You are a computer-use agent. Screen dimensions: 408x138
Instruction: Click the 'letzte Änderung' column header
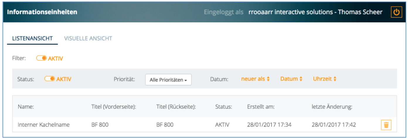click(x=332, y=107)
